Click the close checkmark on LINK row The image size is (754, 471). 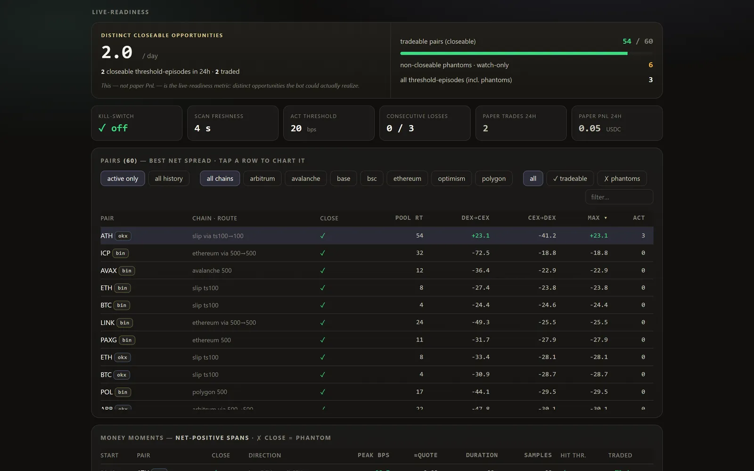pos(323,323)
